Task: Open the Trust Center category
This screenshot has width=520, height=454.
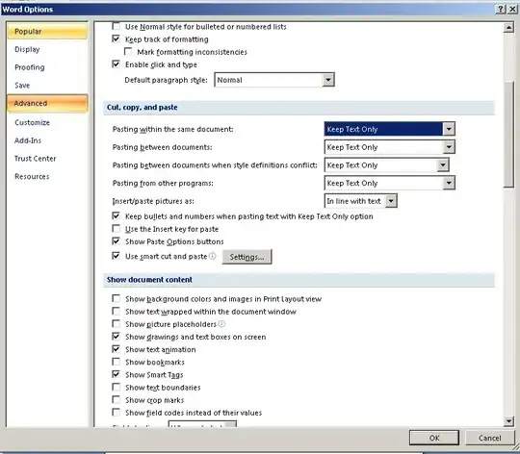Action: [x=47, y=159]
